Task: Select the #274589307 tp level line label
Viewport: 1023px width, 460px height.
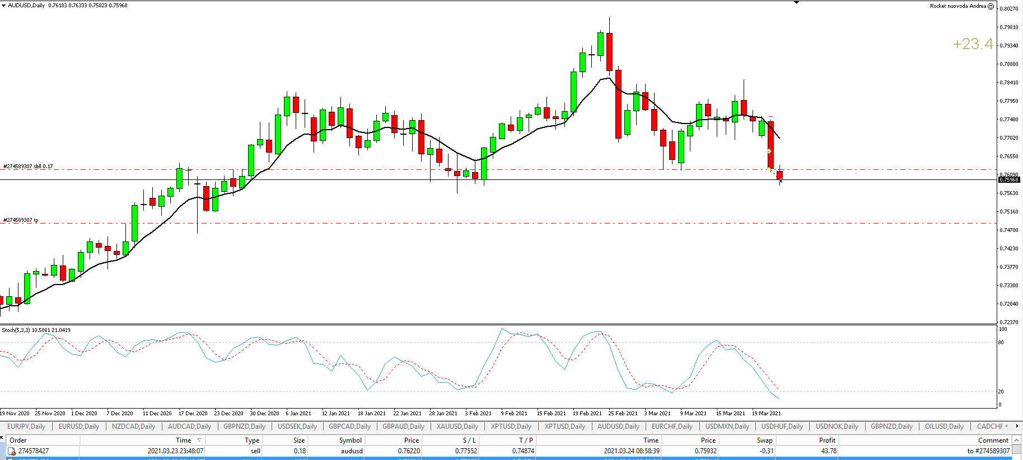Action: click(21, 220)
